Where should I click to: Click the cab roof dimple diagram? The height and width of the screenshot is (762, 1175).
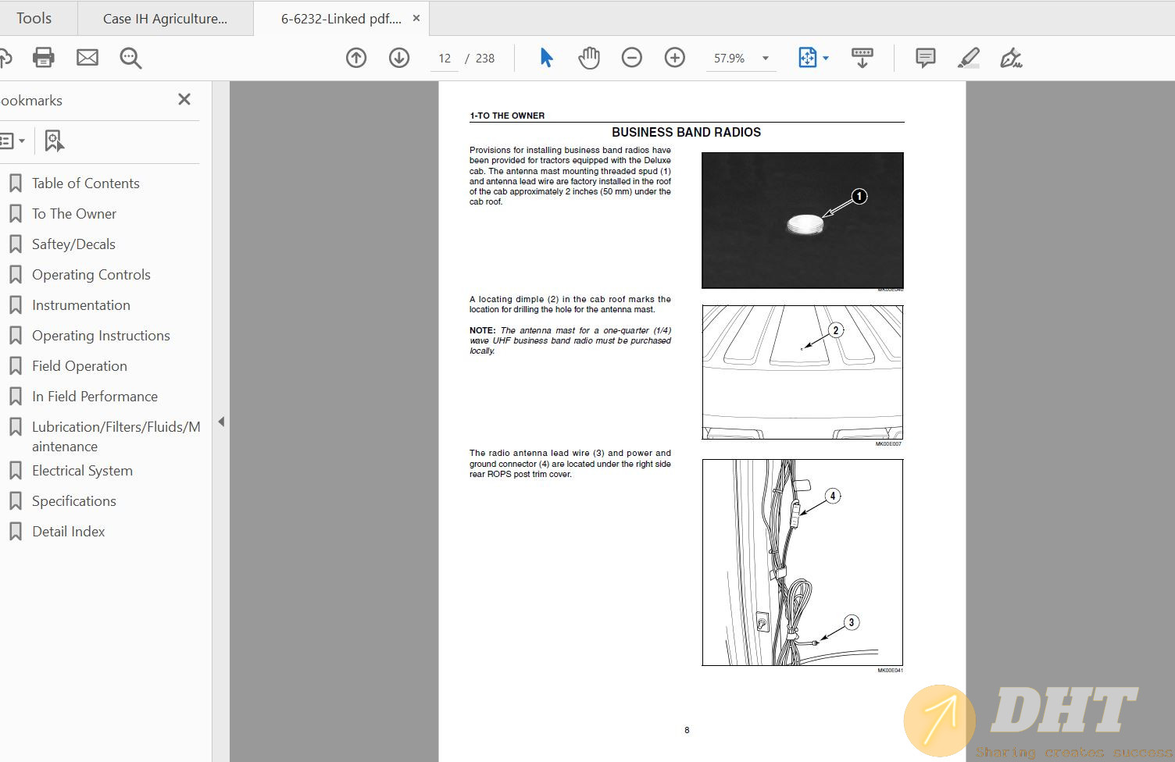tap(802, 372)
